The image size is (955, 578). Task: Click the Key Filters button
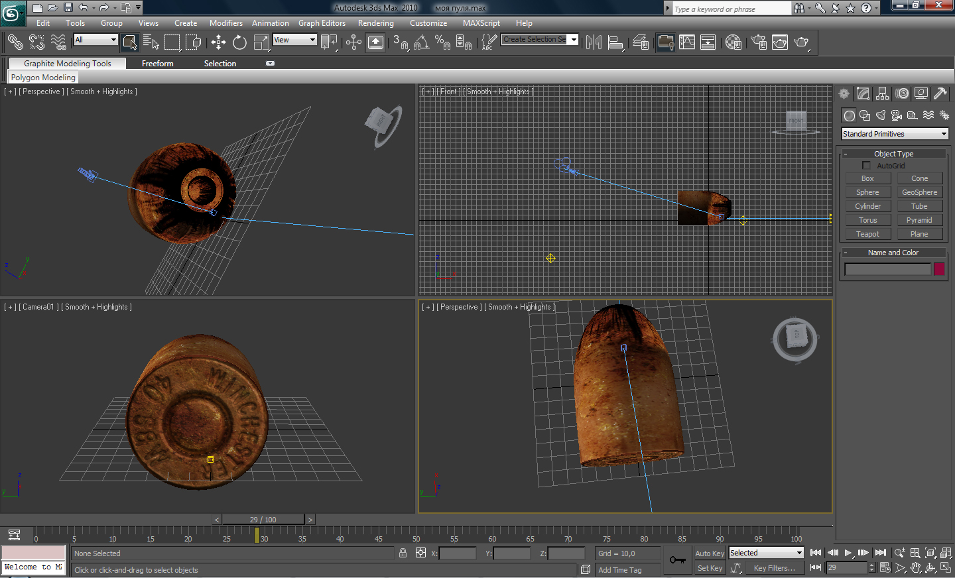774,568
